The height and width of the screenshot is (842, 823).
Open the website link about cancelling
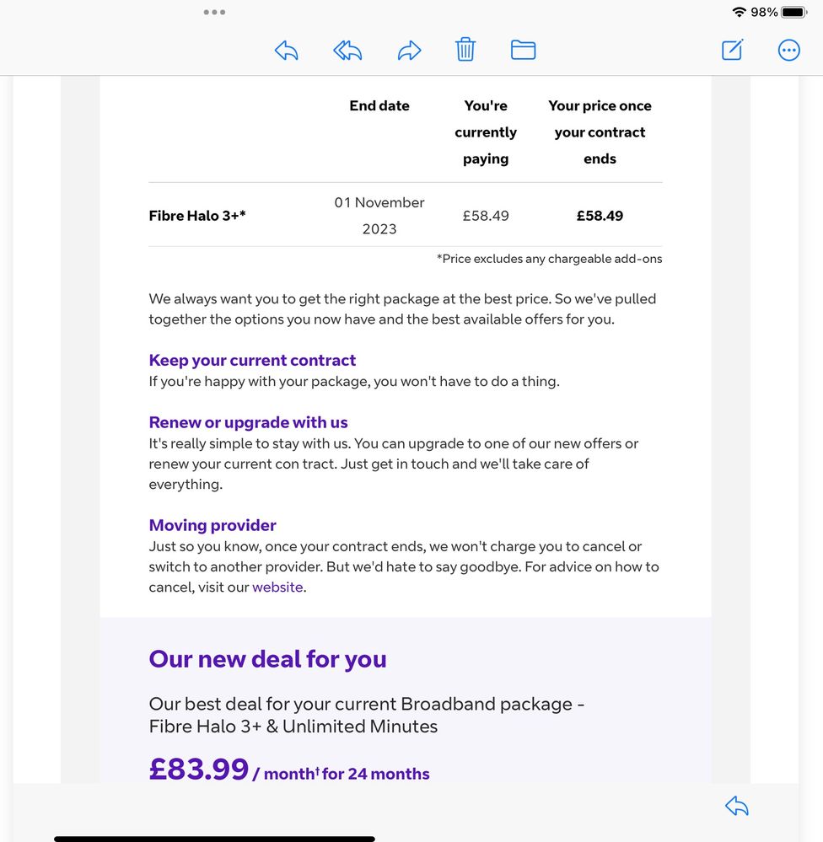277,587
